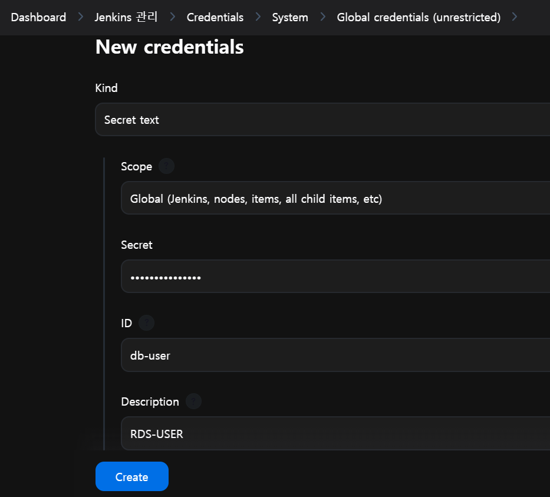The width and height of the screenshot is (550, 497).
Task: Click the Create button
Action: point(132,476)
